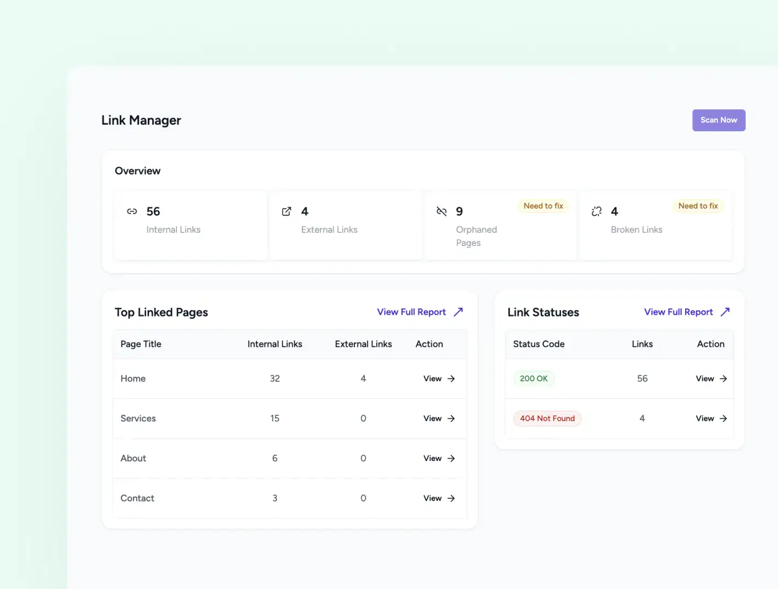Click arrow icon in 404 Not Found row
Screen dimensions: 778x589
click(x=723, y=419)
